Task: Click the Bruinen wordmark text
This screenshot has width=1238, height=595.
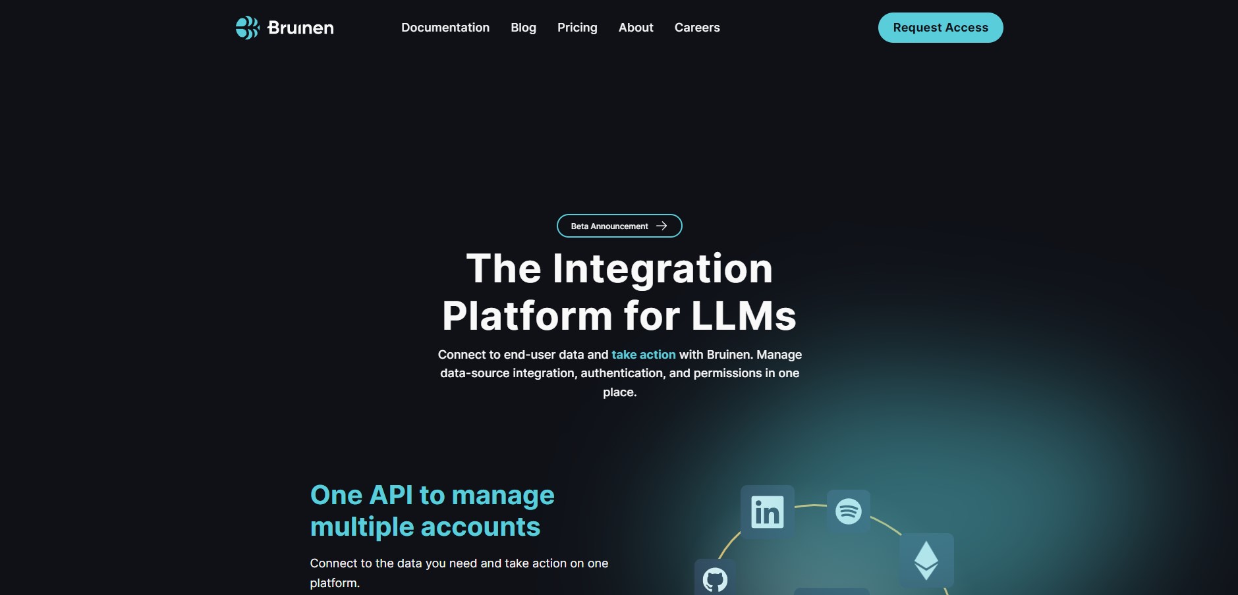Action: (x=300, y=28)
